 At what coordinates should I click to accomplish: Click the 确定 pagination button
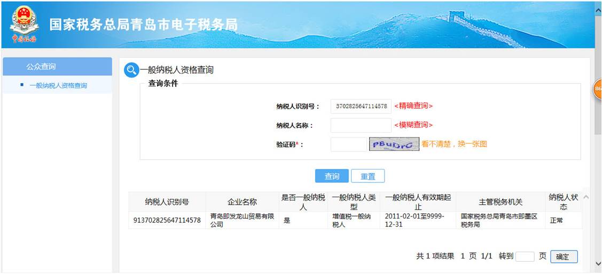point(563,256)
